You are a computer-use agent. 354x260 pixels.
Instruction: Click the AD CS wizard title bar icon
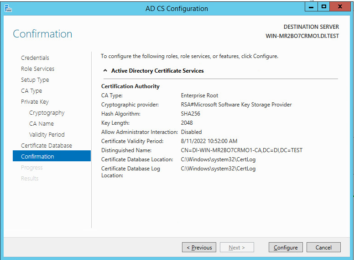point(8,8)
